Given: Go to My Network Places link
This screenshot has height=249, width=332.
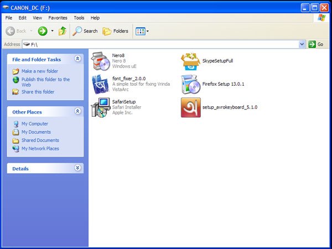Looking at the screenshot, I should 40,148.
